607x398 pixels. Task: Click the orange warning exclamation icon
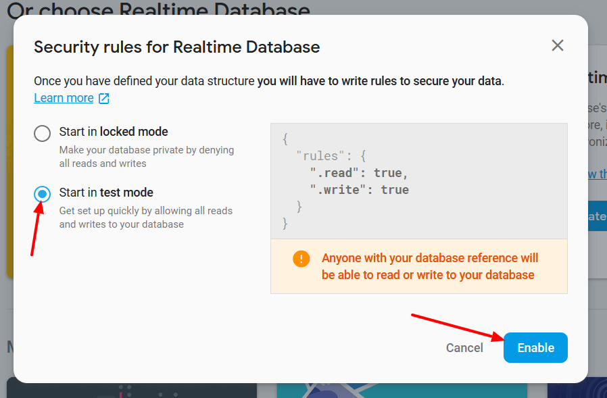point(301,259)
